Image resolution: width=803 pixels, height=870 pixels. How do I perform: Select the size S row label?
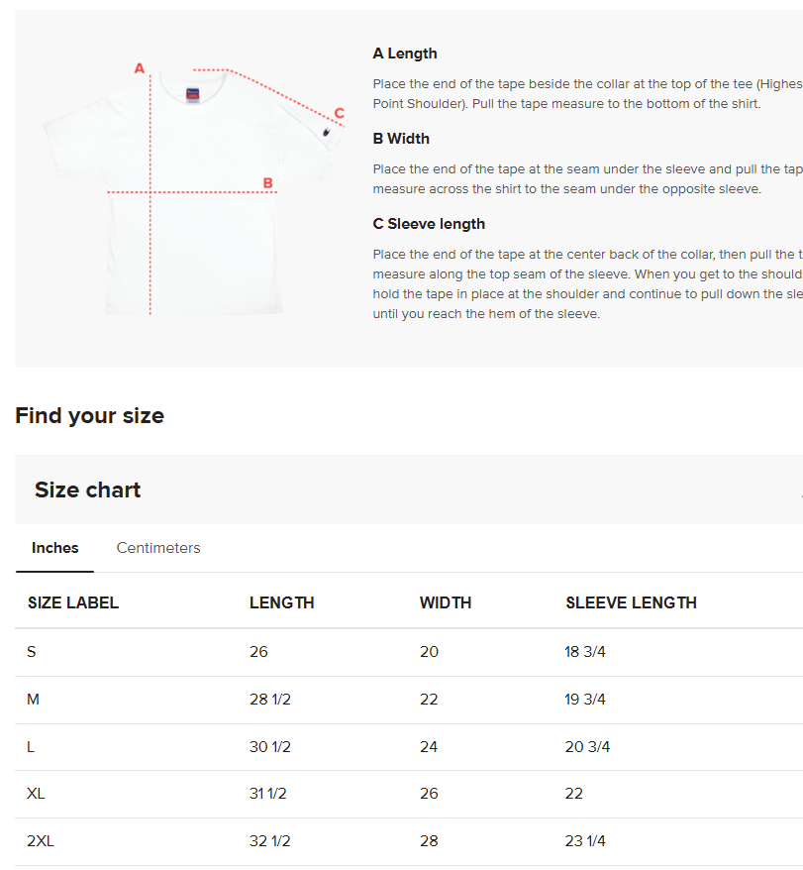tap(32, 652)
